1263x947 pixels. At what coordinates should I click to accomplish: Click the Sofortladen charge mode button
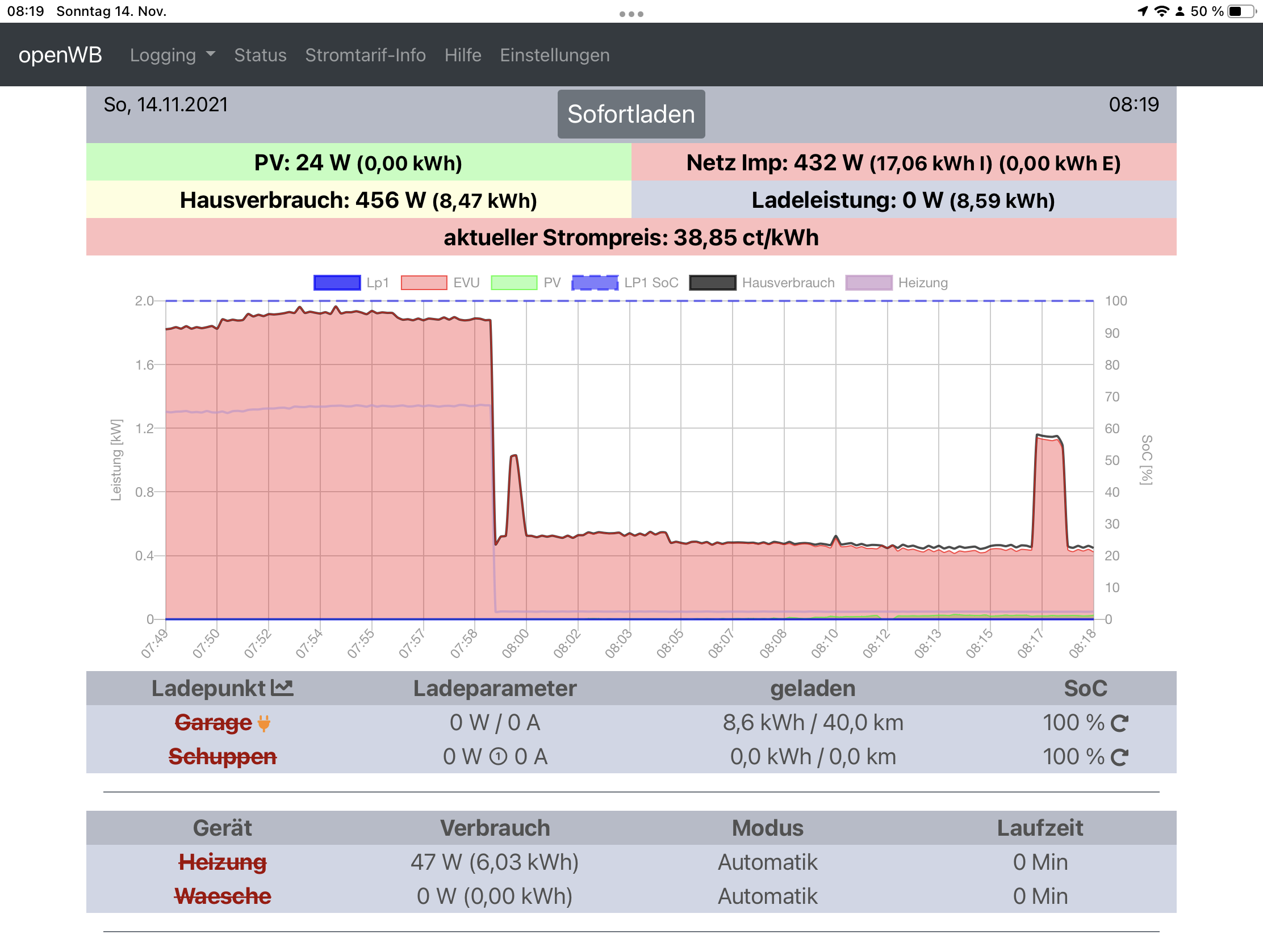631,114
